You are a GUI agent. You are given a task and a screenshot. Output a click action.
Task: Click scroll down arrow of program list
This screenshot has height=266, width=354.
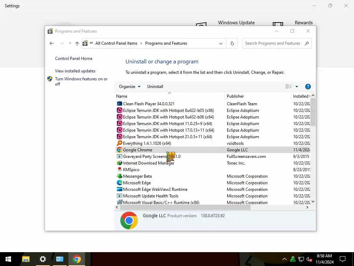tap(313, 202)
